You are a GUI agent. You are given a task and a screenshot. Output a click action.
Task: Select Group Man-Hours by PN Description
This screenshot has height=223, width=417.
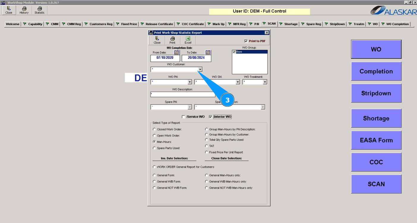(x=206, y=129)
